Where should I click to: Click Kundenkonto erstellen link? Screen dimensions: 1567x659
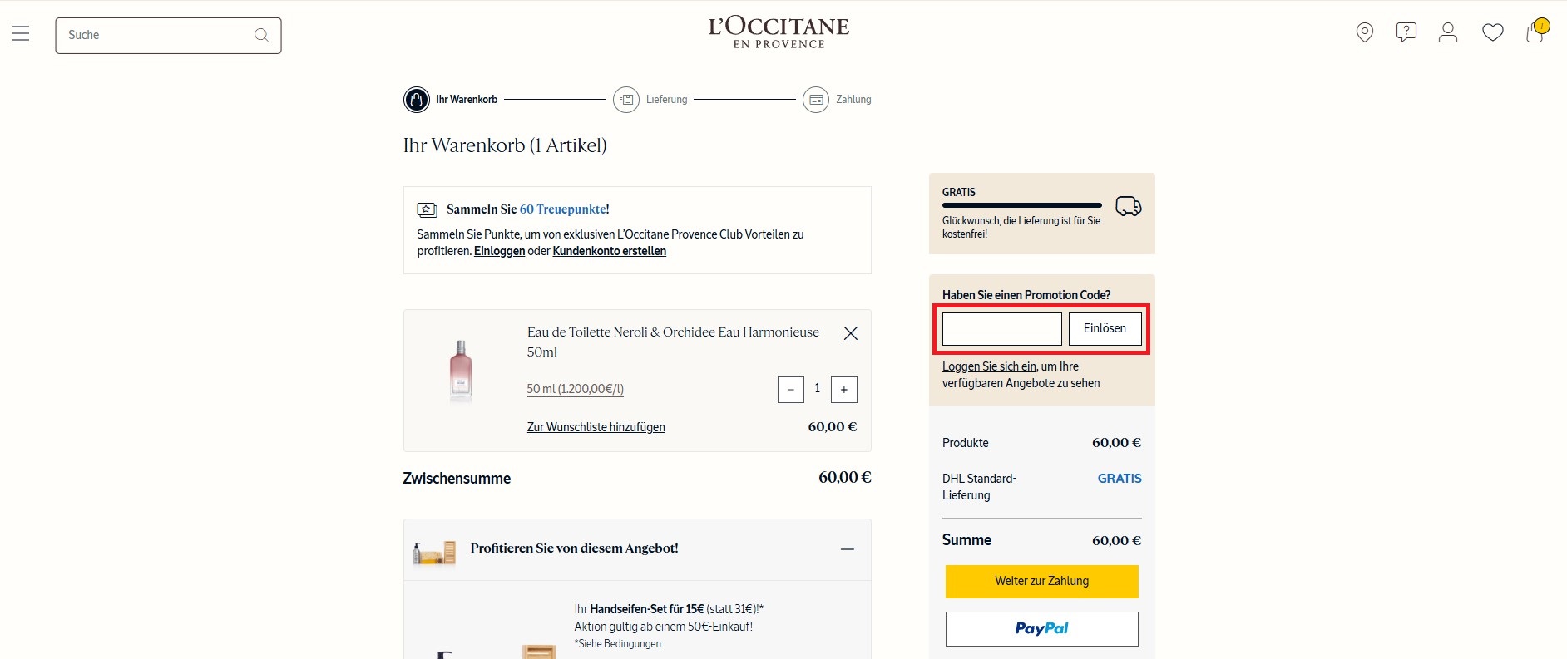tap(610, 251)
